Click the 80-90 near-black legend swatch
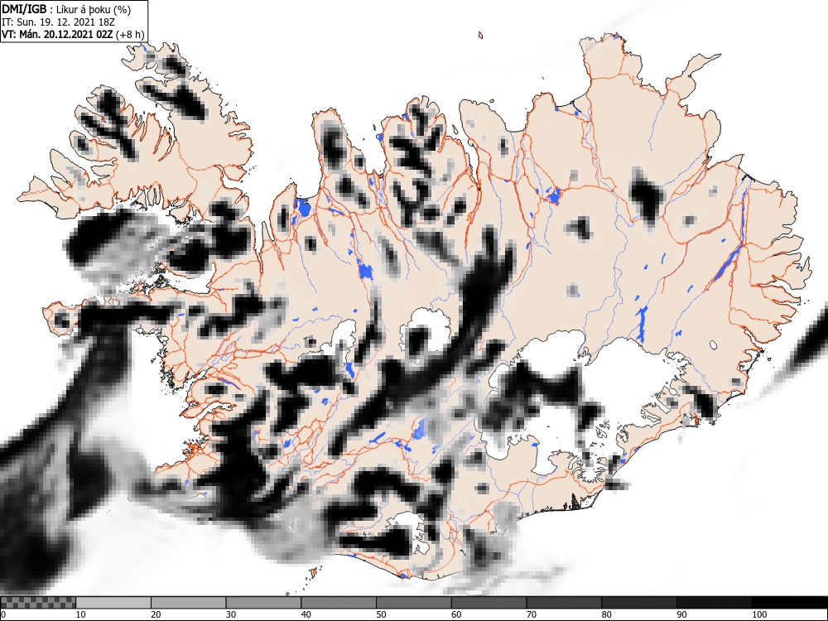This screenshot has height=621, width=828. click(639, 603)
